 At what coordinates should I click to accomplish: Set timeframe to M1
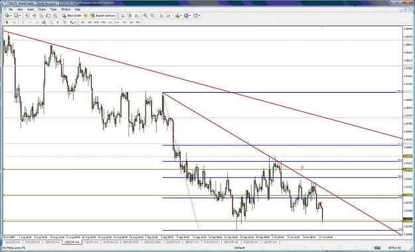point(82,22)
